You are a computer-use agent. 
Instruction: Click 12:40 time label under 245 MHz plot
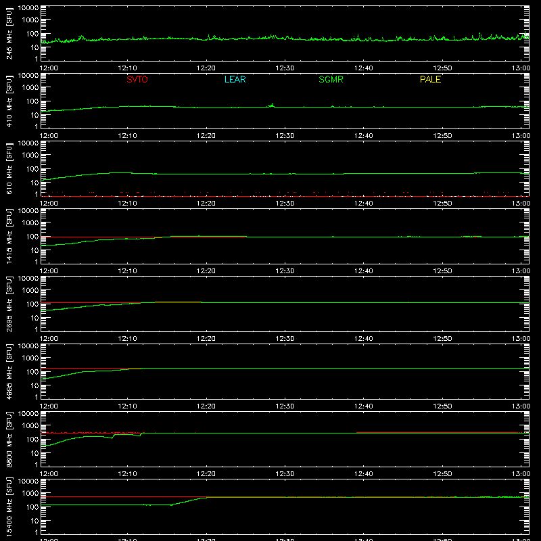[x=363, y=68]
